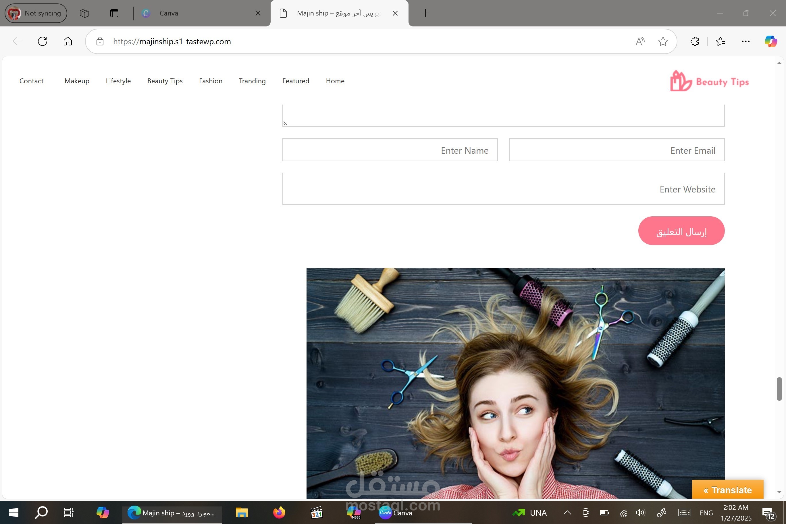This screenshot has height=524, width=786.
Task: Open browser Settings and more menu
Action: 745,41
